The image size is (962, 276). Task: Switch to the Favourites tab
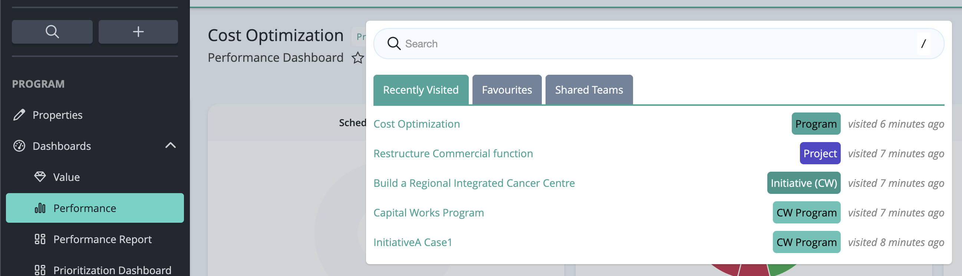point(507,90)
